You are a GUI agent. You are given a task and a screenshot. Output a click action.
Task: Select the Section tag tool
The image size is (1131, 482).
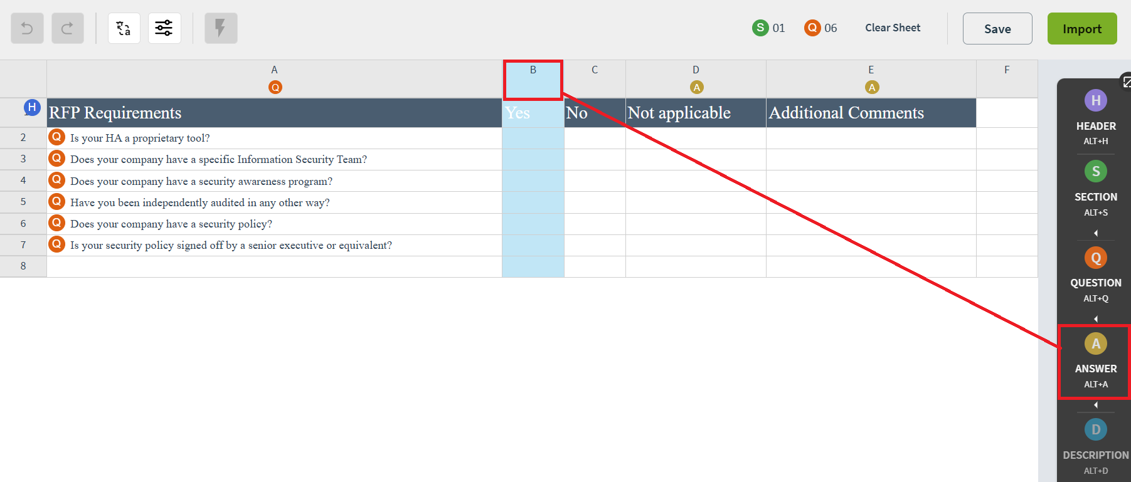pyautogui.click(x=1096, y=188)
